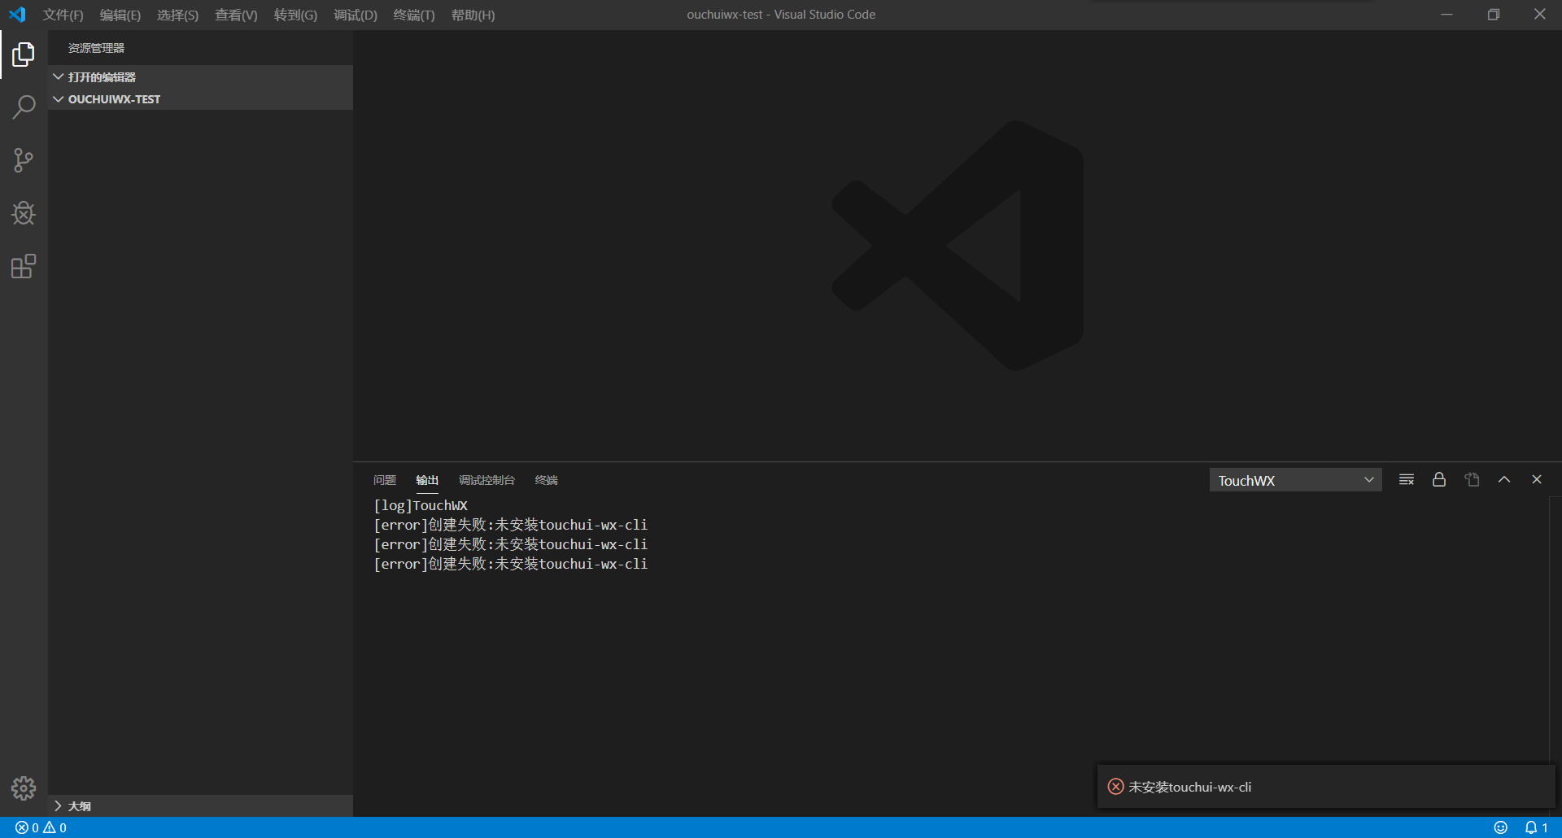Close the bottom output panel
This screenshot has width=1562, height=838.
click(x=1537, y=480)
